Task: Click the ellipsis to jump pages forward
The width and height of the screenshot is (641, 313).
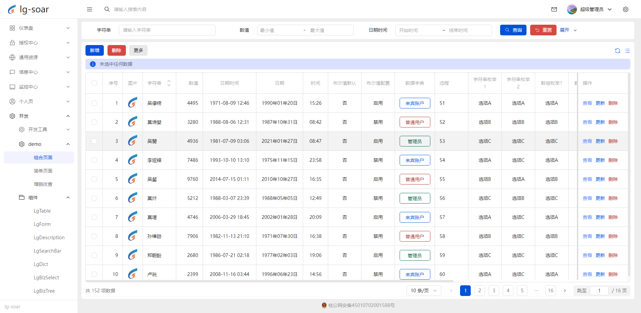Action: [x=537, y=291]
